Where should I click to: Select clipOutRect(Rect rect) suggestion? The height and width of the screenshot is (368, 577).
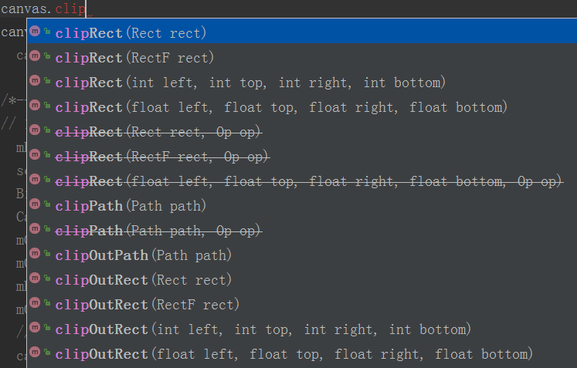(x=302, y=280)
